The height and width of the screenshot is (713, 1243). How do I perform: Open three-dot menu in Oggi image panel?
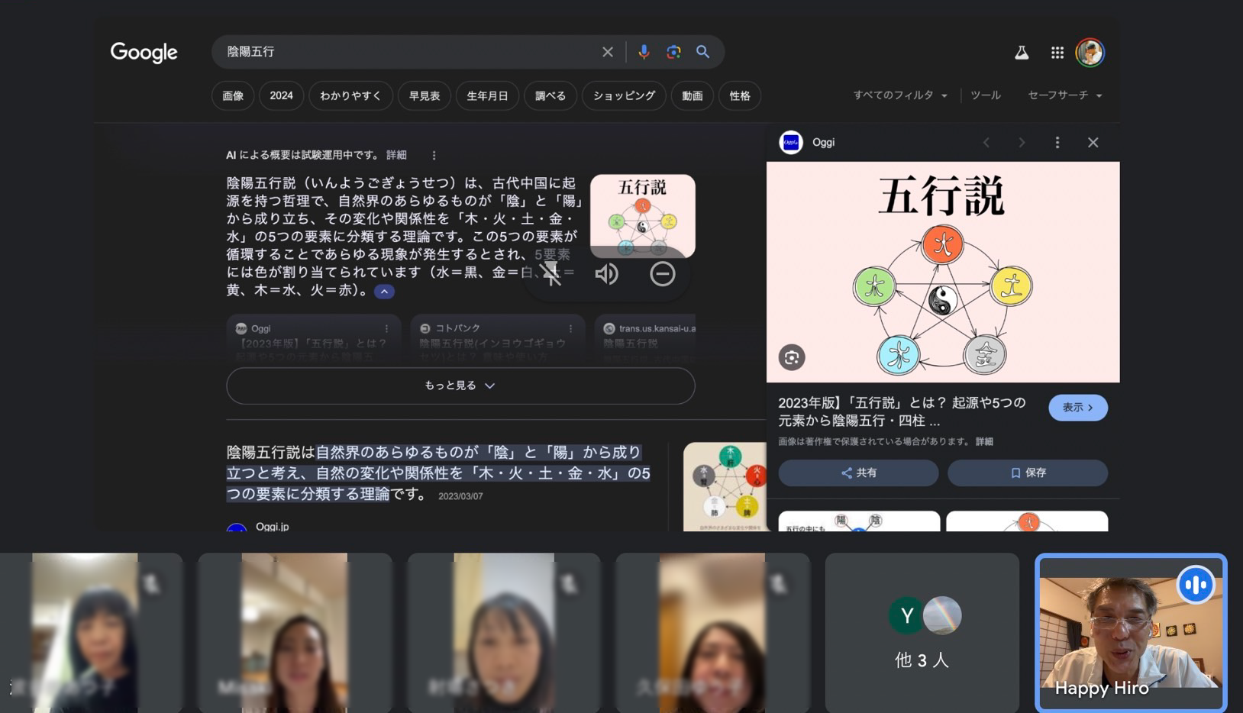pos(1057,143)
